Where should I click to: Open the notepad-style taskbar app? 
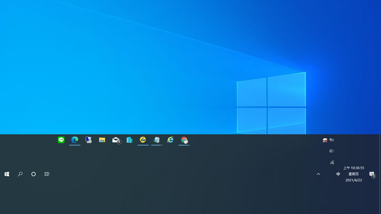tap(157, 140)
